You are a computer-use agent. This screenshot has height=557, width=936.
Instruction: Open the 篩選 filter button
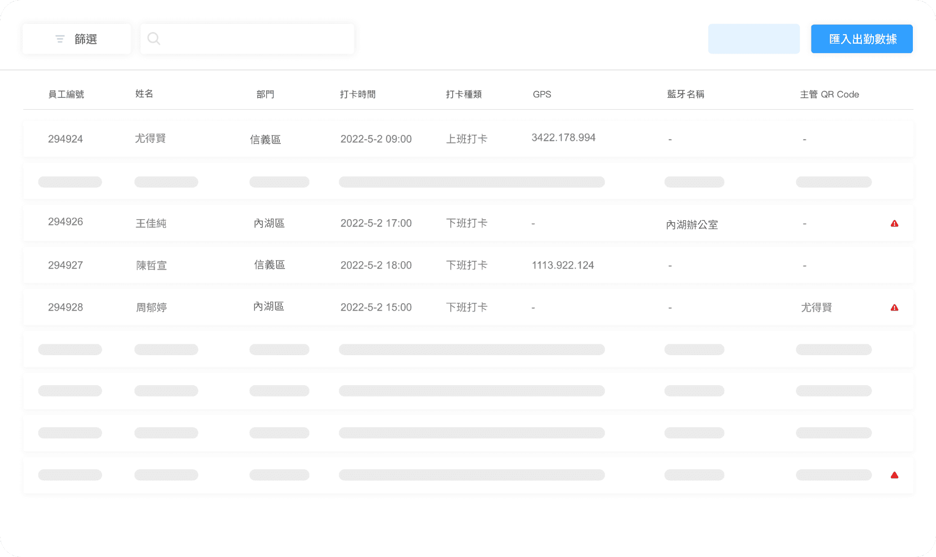click(77, 39)
